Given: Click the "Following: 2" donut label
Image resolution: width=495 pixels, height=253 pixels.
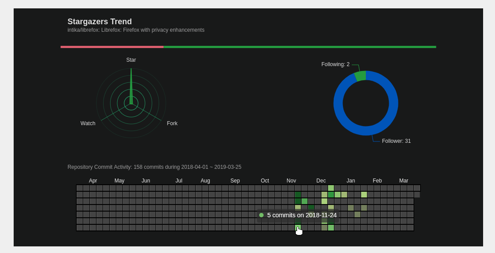Looking at the screenshot, I should pos(335,64).
